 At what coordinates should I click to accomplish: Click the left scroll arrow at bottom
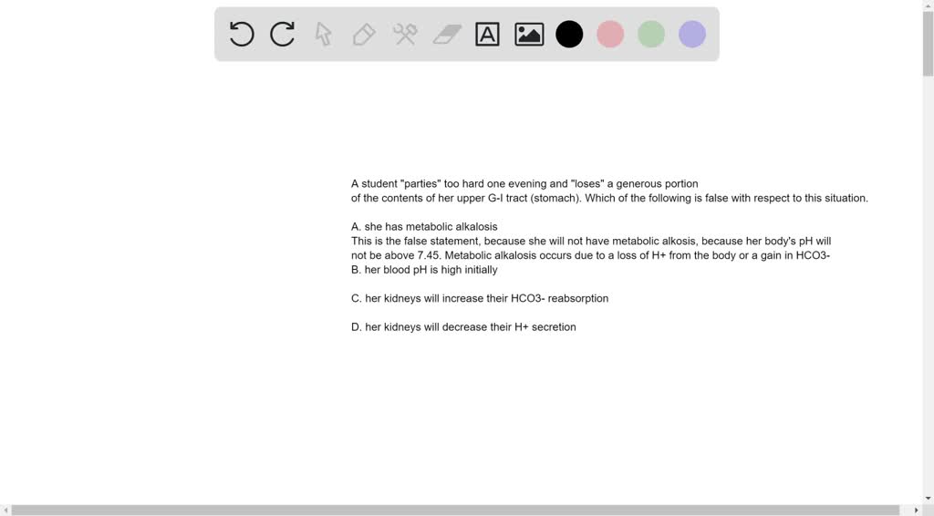point(5,510)
